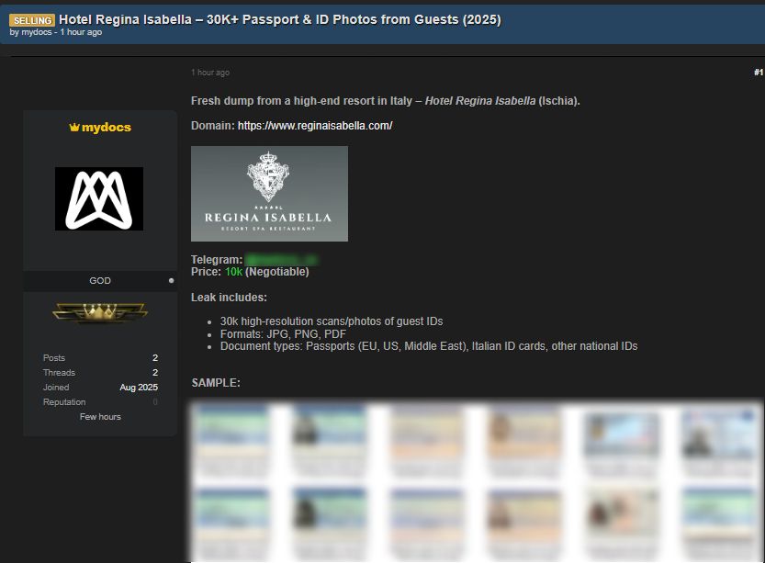Click the SAMPLE: heading
This screenshot has height=563, width=765.
coord(216,382)
